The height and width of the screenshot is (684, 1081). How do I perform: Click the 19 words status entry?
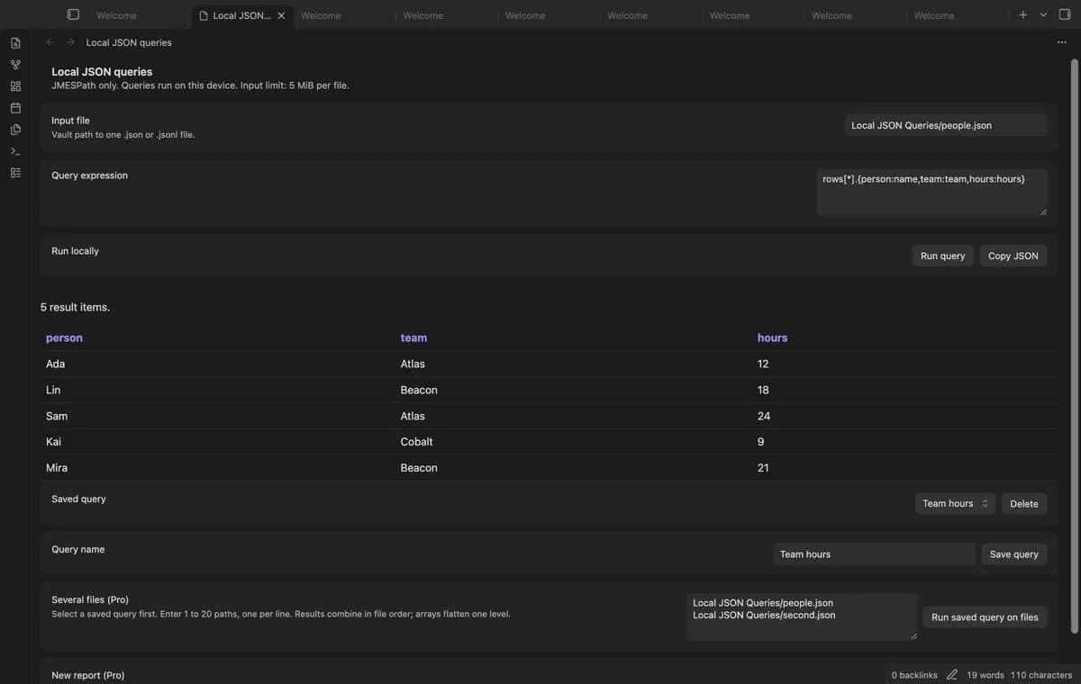pyautogui.click(x=985, y=675)
